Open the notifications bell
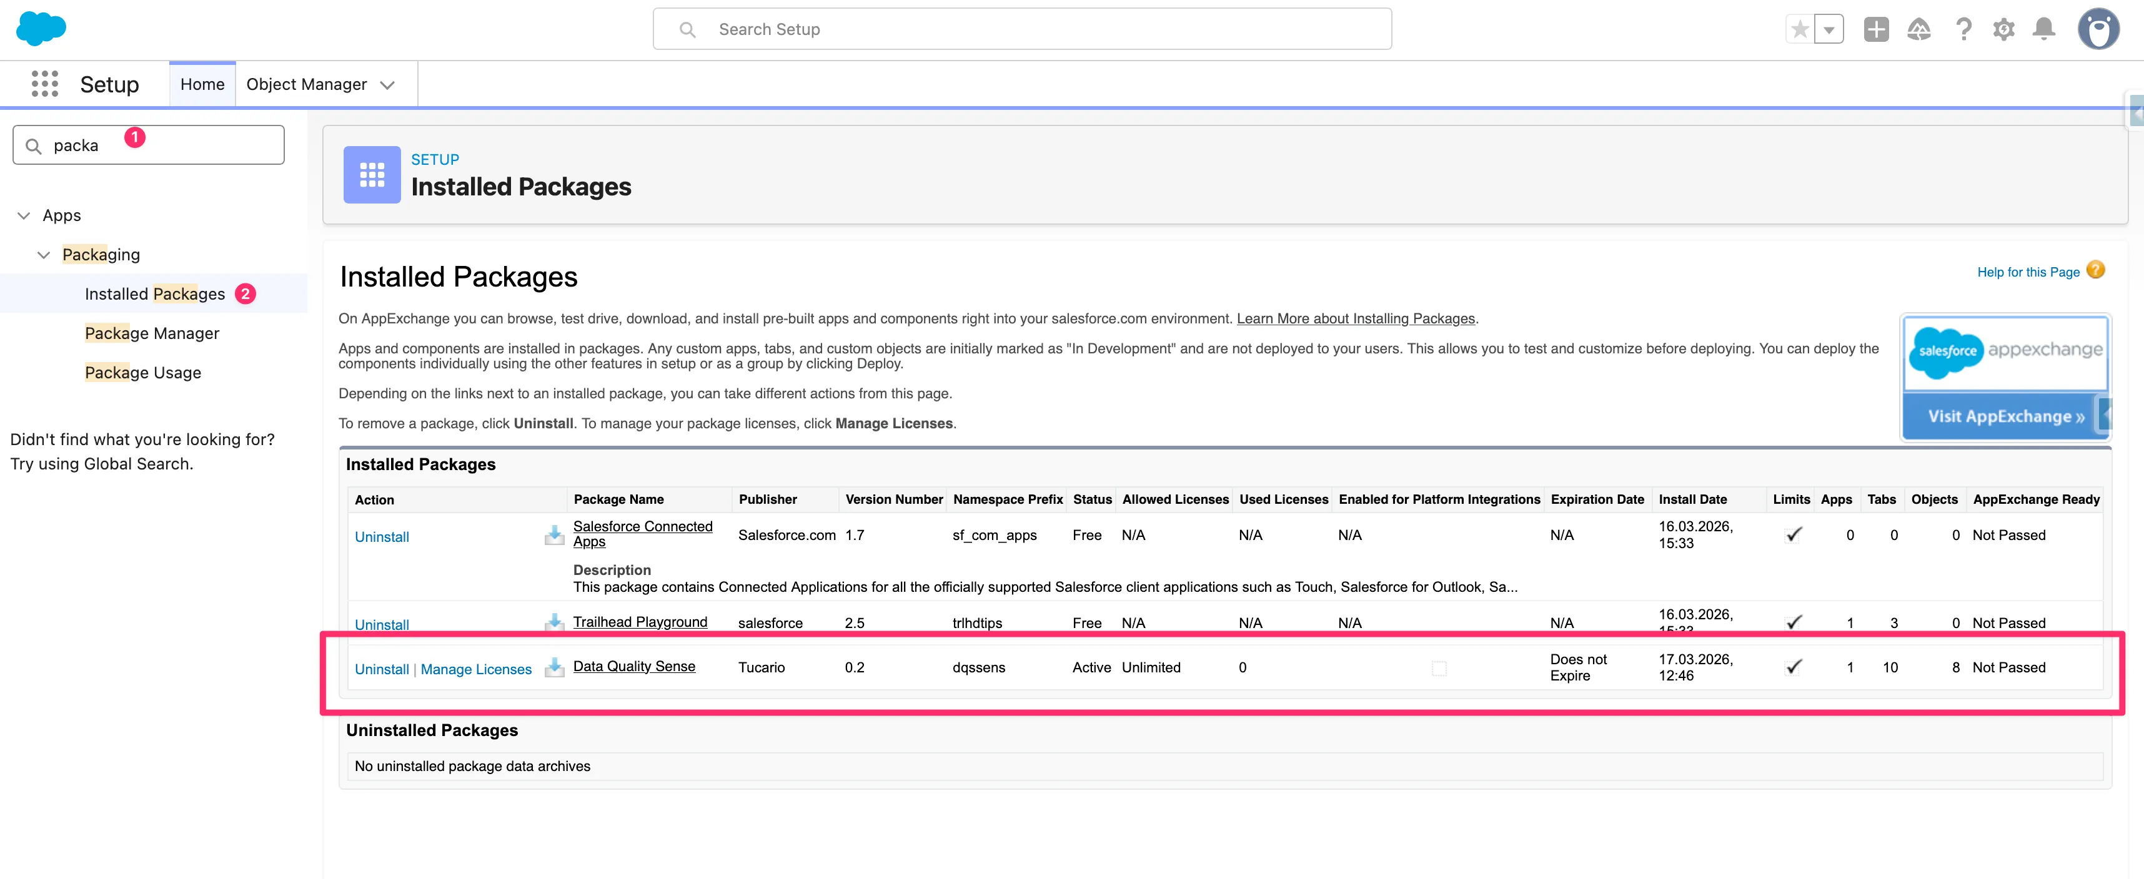 2044,29
